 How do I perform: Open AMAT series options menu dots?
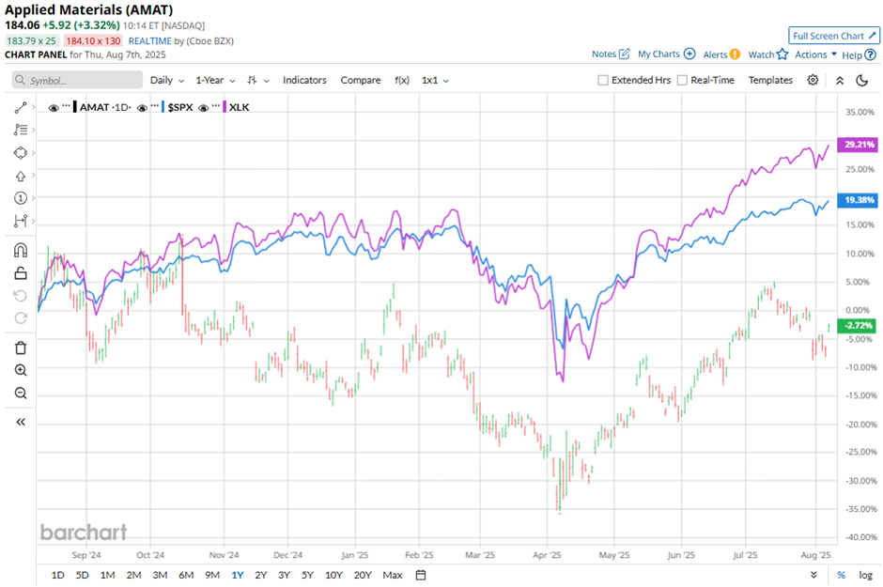click(x=67, y=106)
